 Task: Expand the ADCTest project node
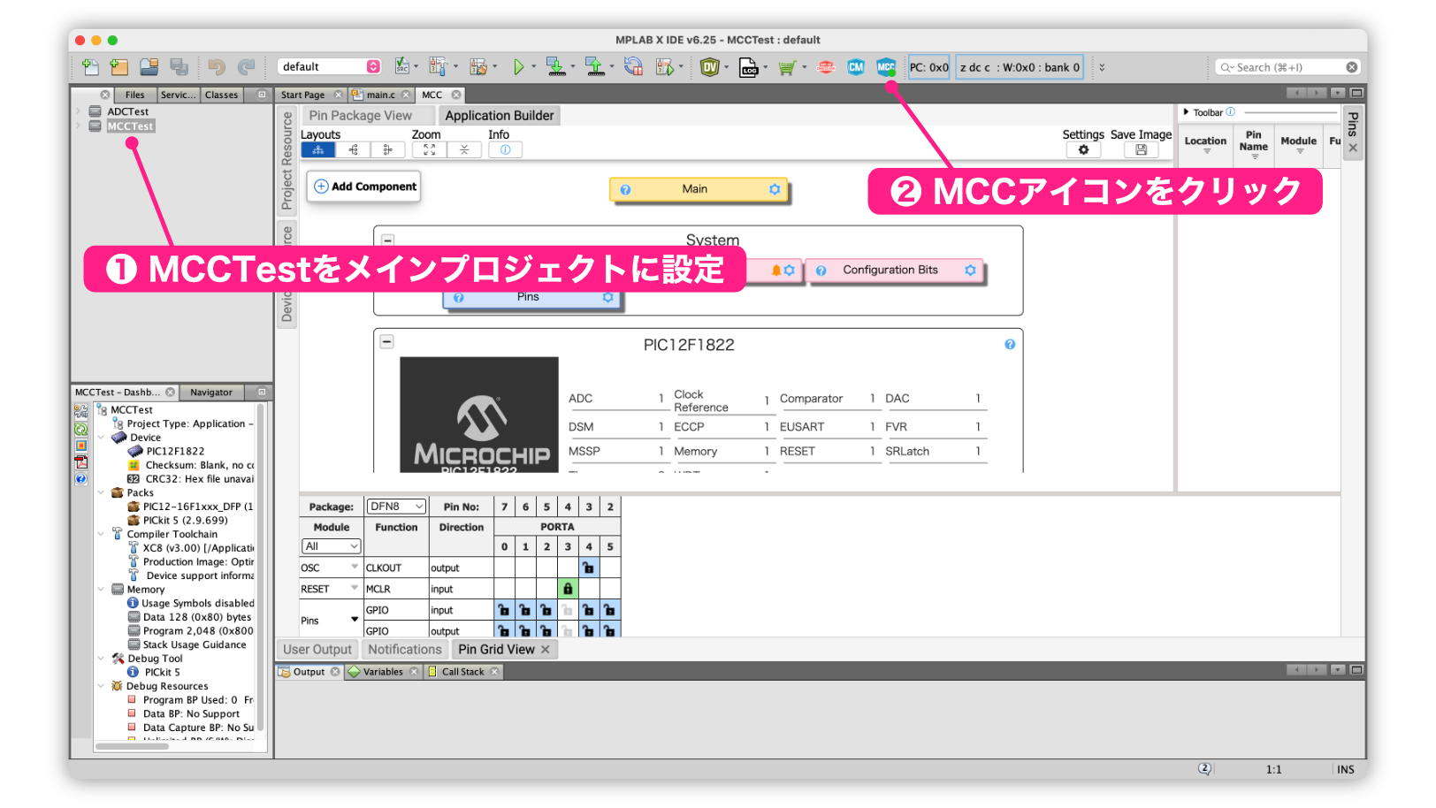click(79, 112)
